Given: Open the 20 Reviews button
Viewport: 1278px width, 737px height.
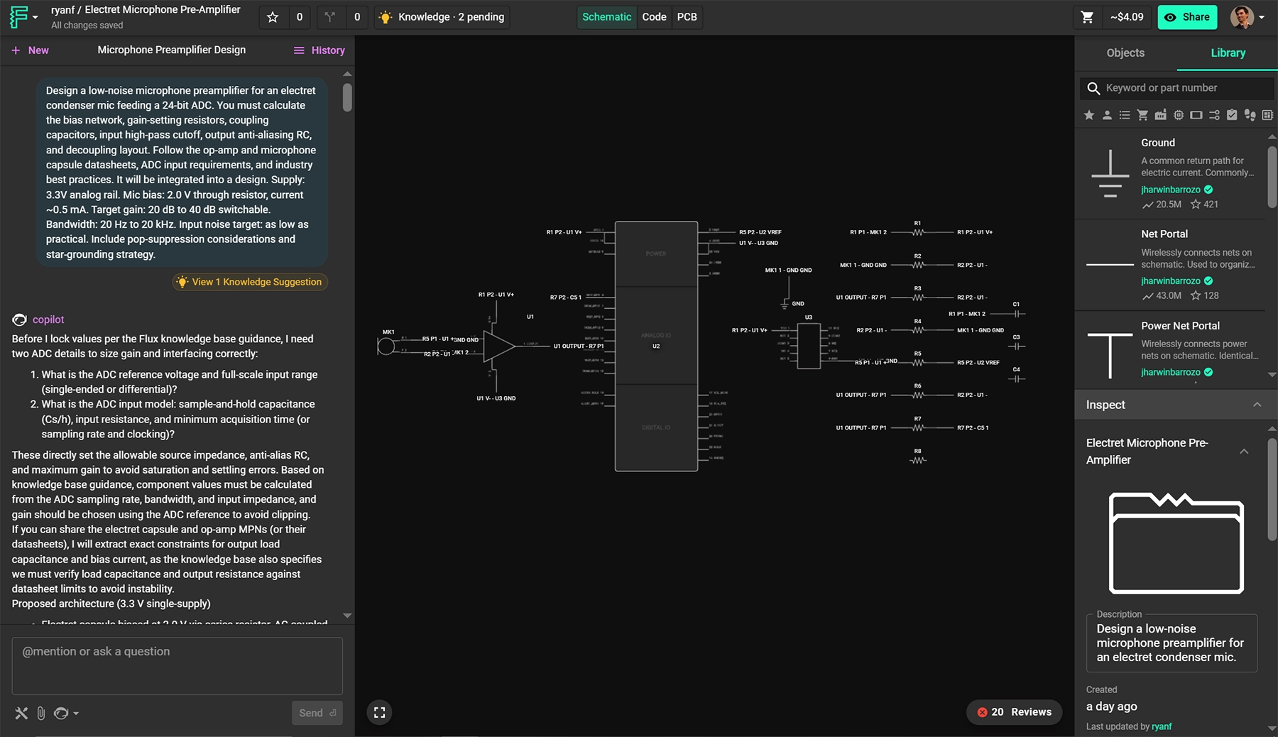Looking at the screenshot, I should (1014, 711).
